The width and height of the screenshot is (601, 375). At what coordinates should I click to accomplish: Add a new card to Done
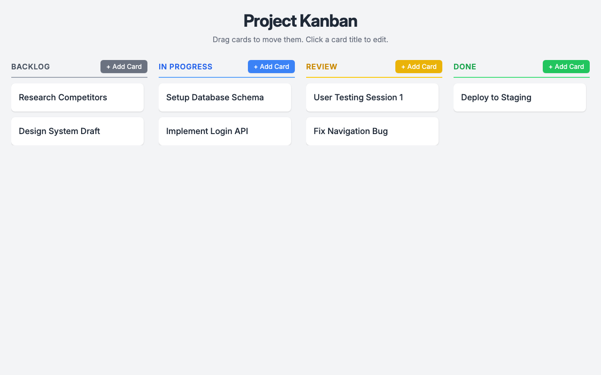point(566,67)
